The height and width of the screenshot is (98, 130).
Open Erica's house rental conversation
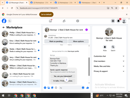[21, 42]
